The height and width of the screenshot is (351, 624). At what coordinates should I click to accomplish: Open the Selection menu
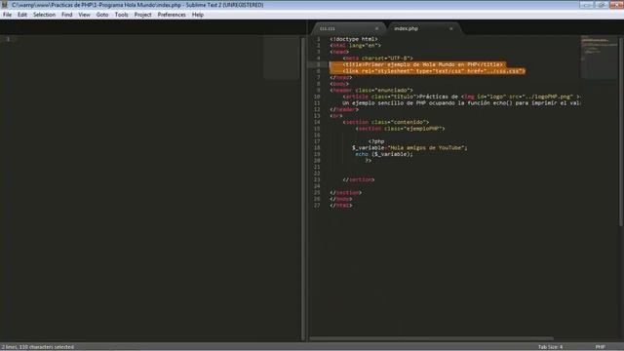(44, 15)
